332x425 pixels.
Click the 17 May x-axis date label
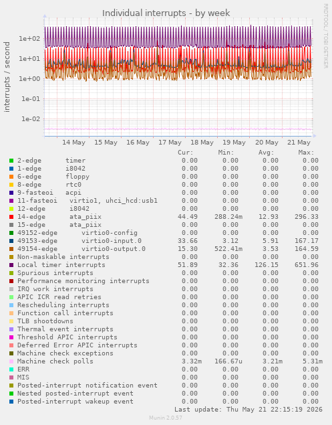(170, 143)
